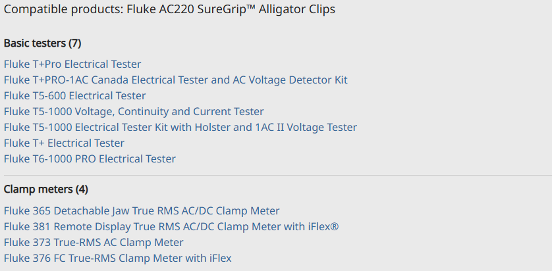
Task: Open T5-1000 Tester Kit with Holster link
Action: pos(180,128)
